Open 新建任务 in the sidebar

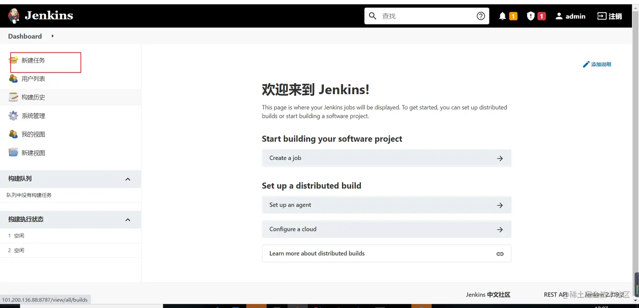pyautogui.click(x=33, y=60)
